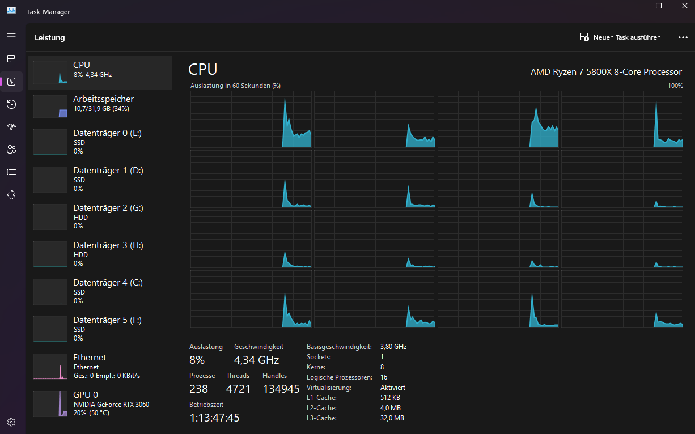Click the Basisgeschwindigkeit value 3,80 GHz
695x434 pixels.
393,347
